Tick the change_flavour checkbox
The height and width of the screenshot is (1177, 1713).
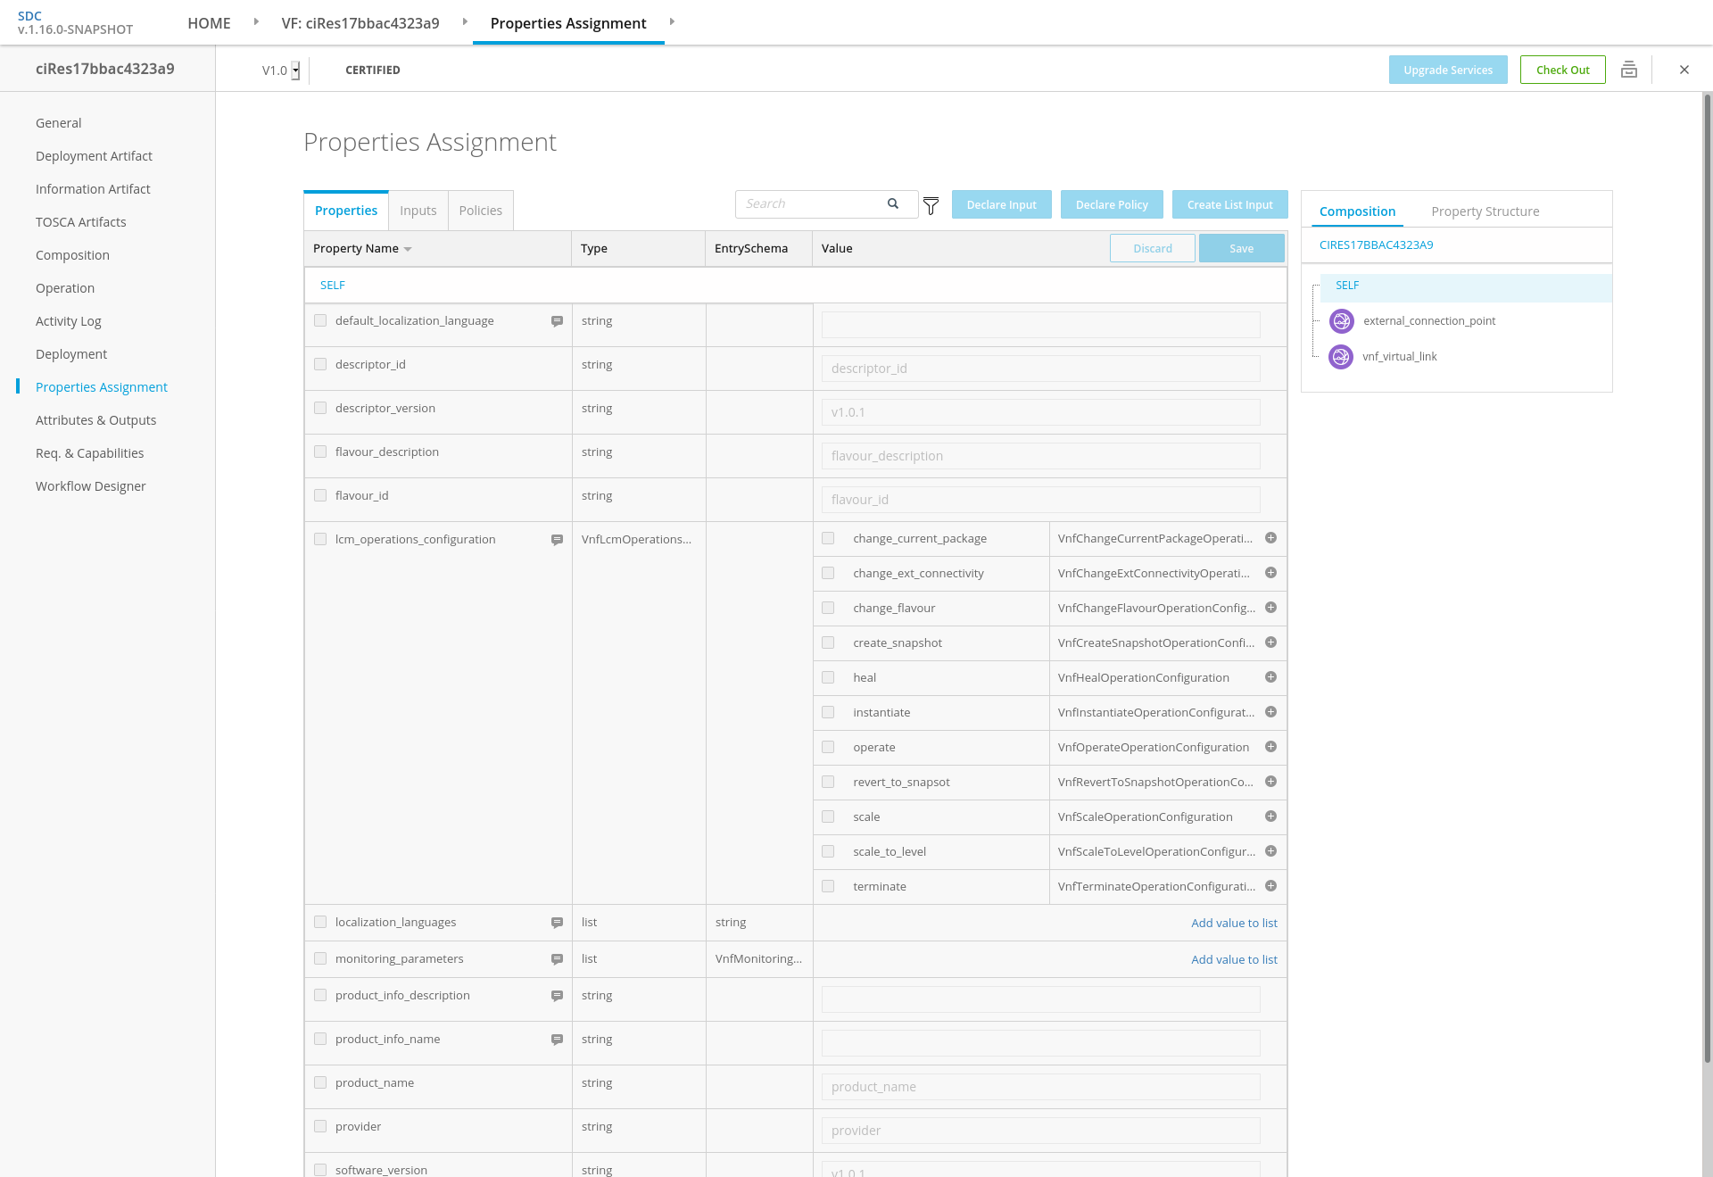point(828,608)
